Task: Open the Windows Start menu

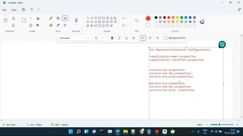Action: [x=71, y=131]
